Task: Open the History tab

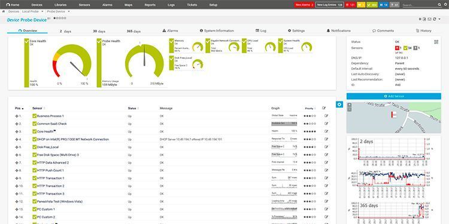Action: [423, 30]
